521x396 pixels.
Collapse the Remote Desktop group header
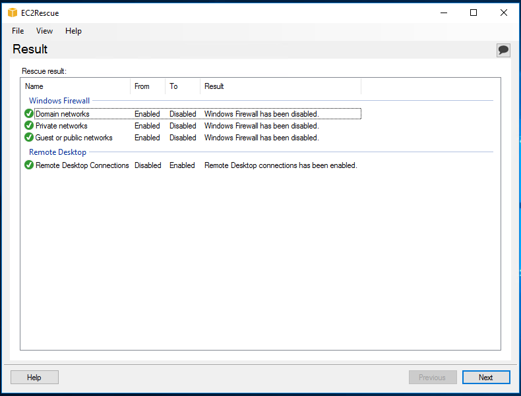tap(57, 152)
